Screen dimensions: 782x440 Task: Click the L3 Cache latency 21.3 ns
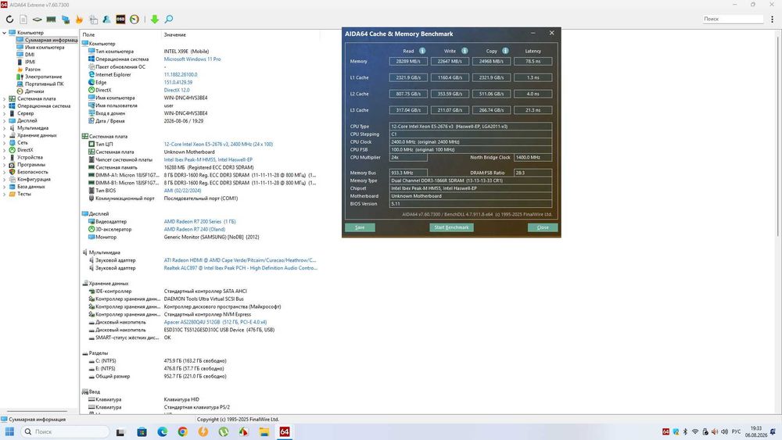[533, 110]
